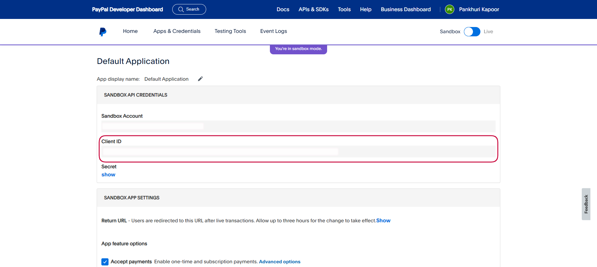Open the Tools menu

point(344,9)
